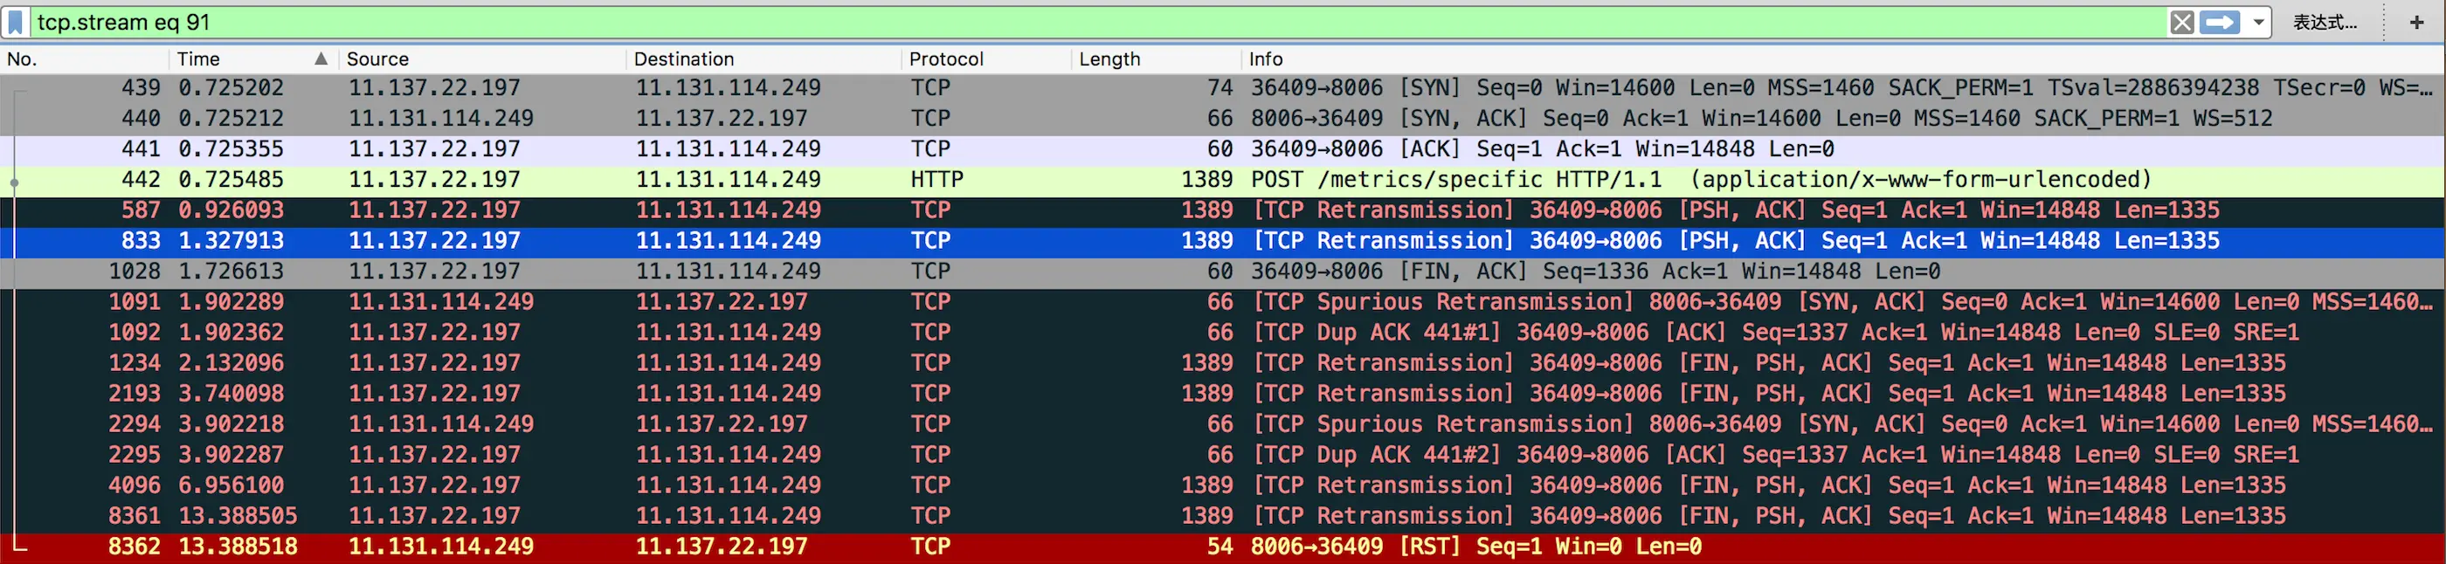Toggle the Time column sort arrow
The image size is (2446, 564).
click(321, 58)
